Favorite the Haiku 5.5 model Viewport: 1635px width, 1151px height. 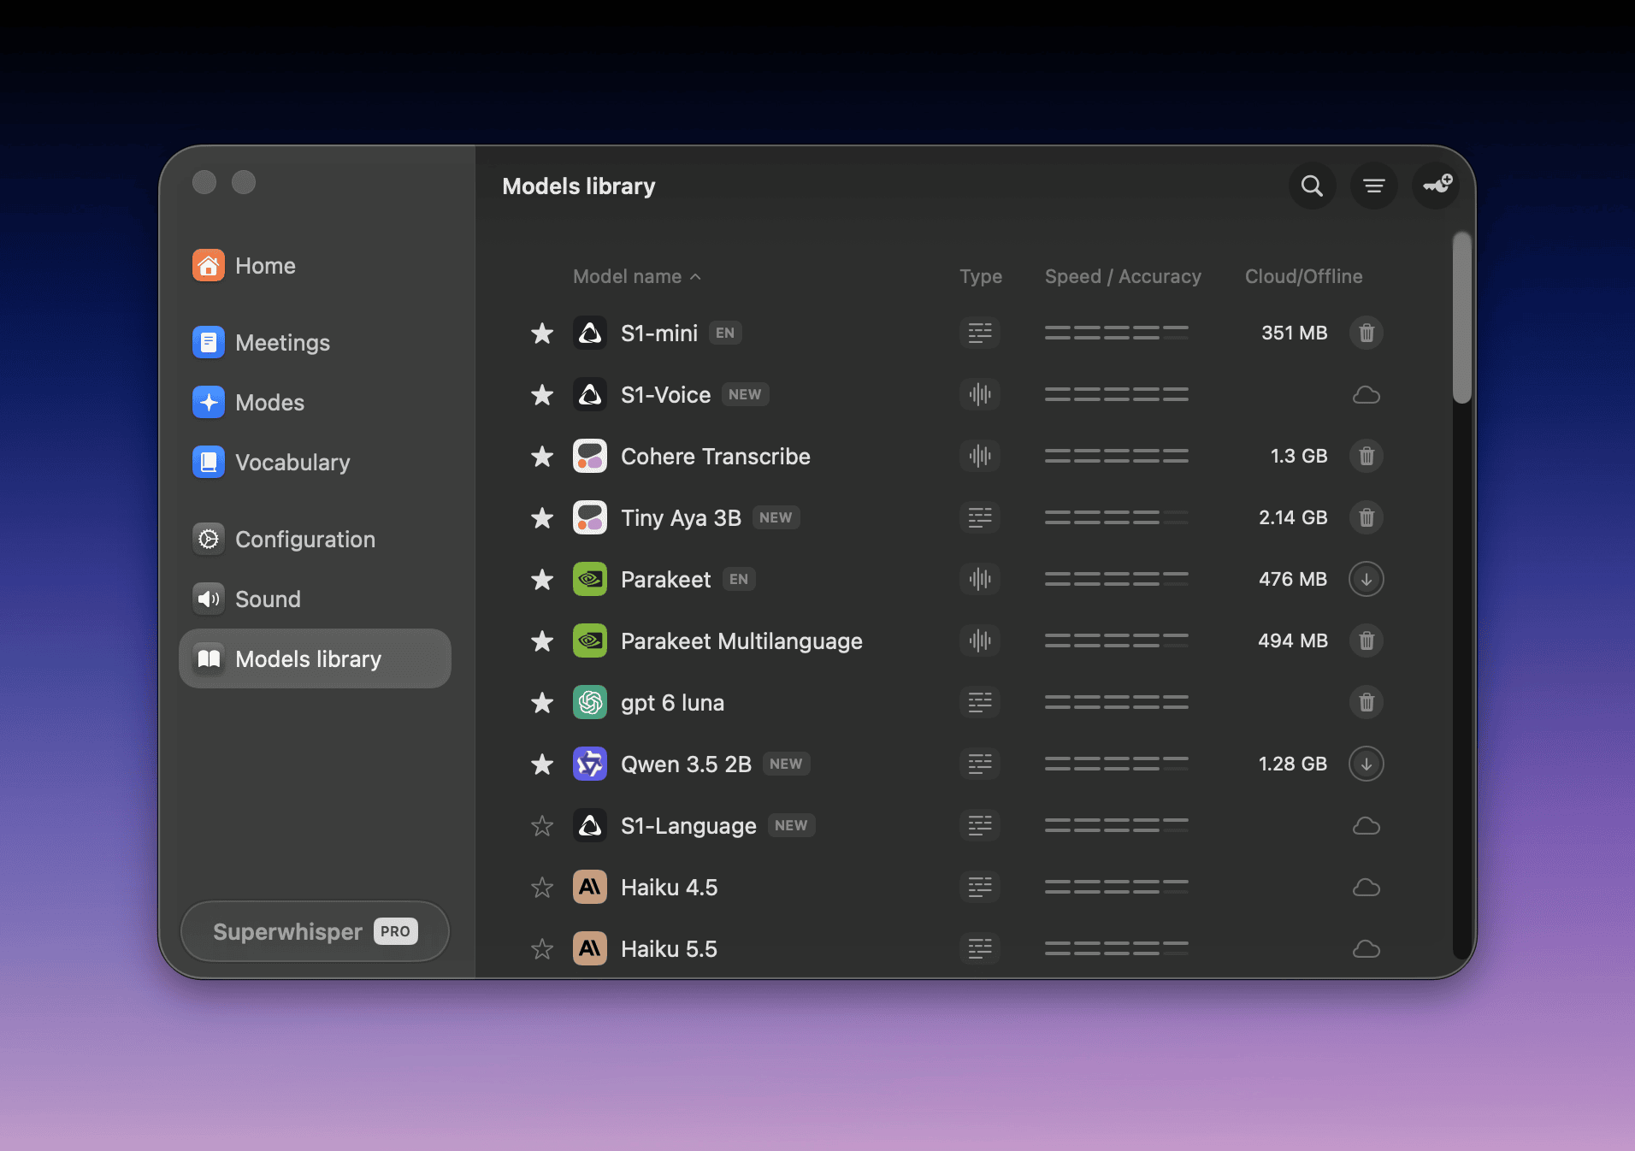[542, 948]
